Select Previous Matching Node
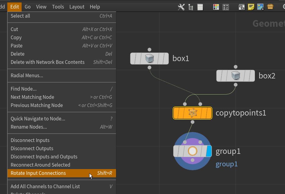285x194 pixels. coord(62,105)
